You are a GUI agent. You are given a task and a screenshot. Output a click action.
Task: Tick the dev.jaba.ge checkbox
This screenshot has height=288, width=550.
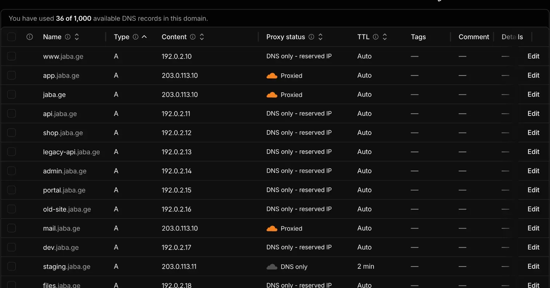click(x=12, y=247)
